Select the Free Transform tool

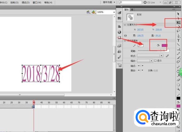(x=179, y=23)
